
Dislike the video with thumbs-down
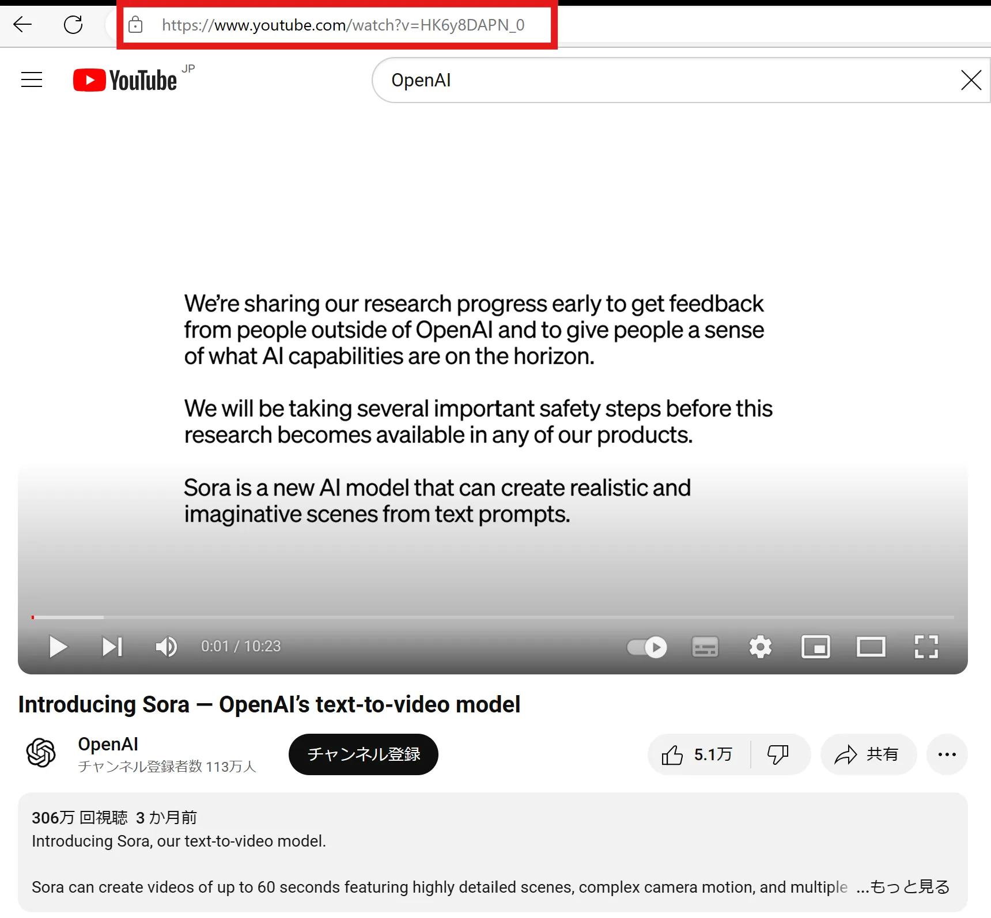tap(778, 754)
